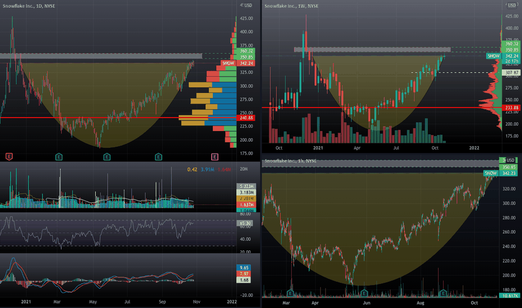Open the earnings marker near Jun on hourly chart
522x308 pixels.
click(x=364, y=293)
